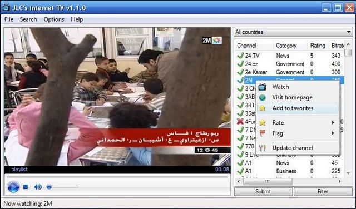Select the A1 News channel row
Screen dimensions: 356x209
click(x=290, y=163)
